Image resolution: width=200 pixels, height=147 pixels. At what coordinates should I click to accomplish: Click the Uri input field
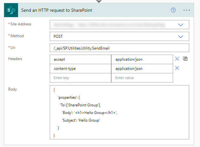pyautogui.click(x=119, y=48)
